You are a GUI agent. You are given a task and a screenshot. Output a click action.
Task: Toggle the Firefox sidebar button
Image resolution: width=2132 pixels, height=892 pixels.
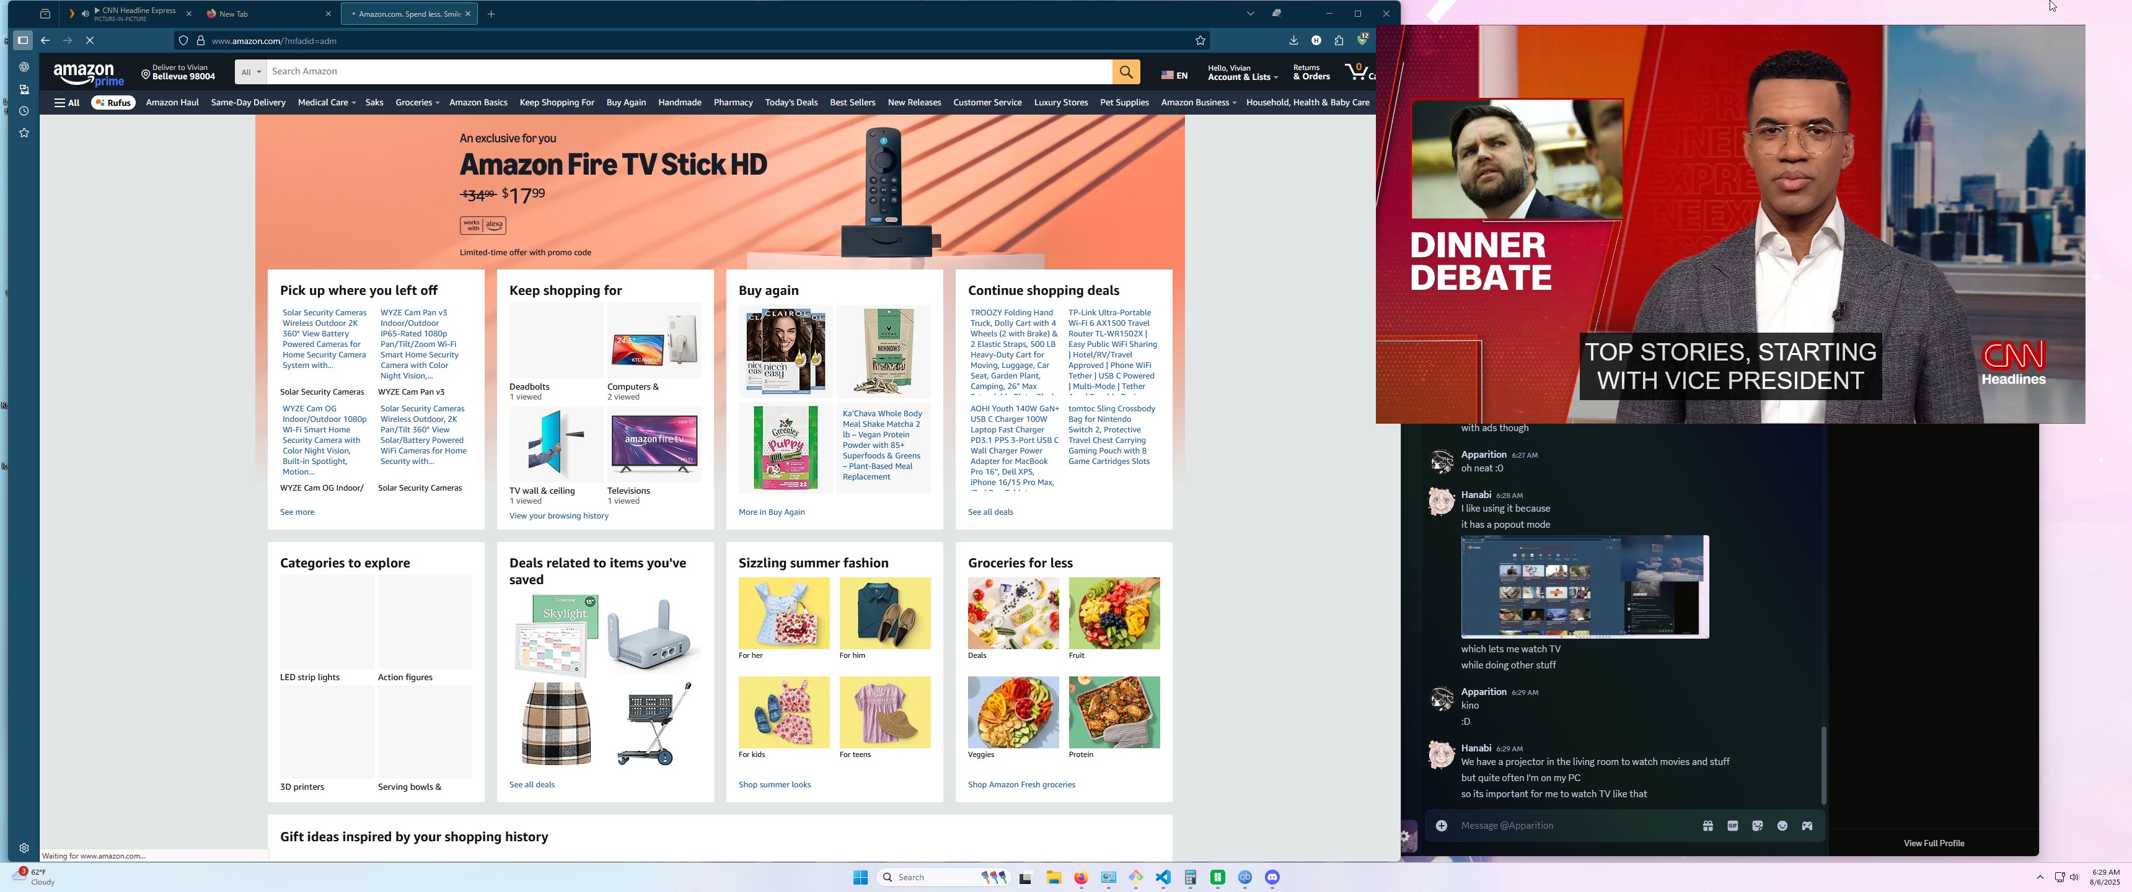pyautogui.click(x=23, y=40)
